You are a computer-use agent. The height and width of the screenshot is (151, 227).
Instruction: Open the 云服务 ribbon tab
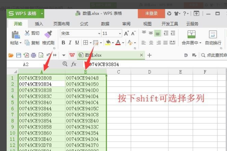pyautogui.click(x=192, y=24)
